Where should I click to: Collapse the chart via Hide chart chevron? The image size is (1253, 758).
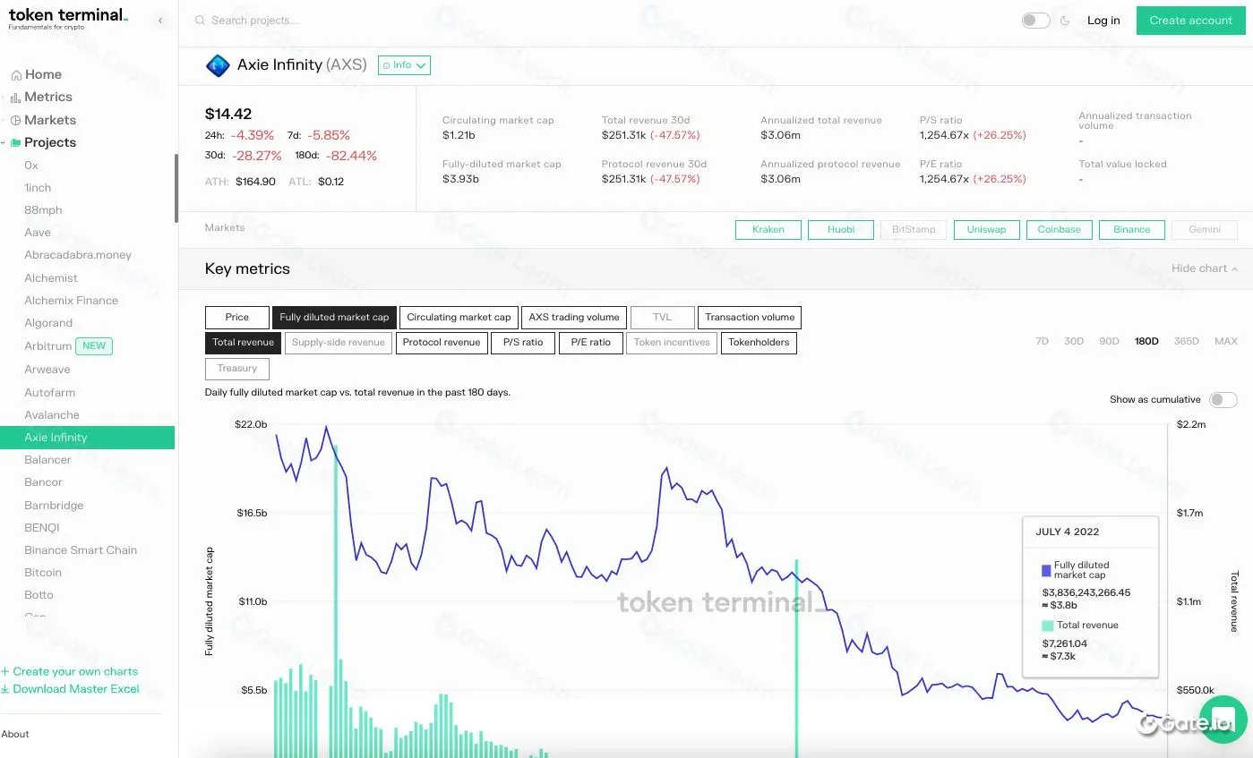pyautogui.click(x=1232, y=268)
